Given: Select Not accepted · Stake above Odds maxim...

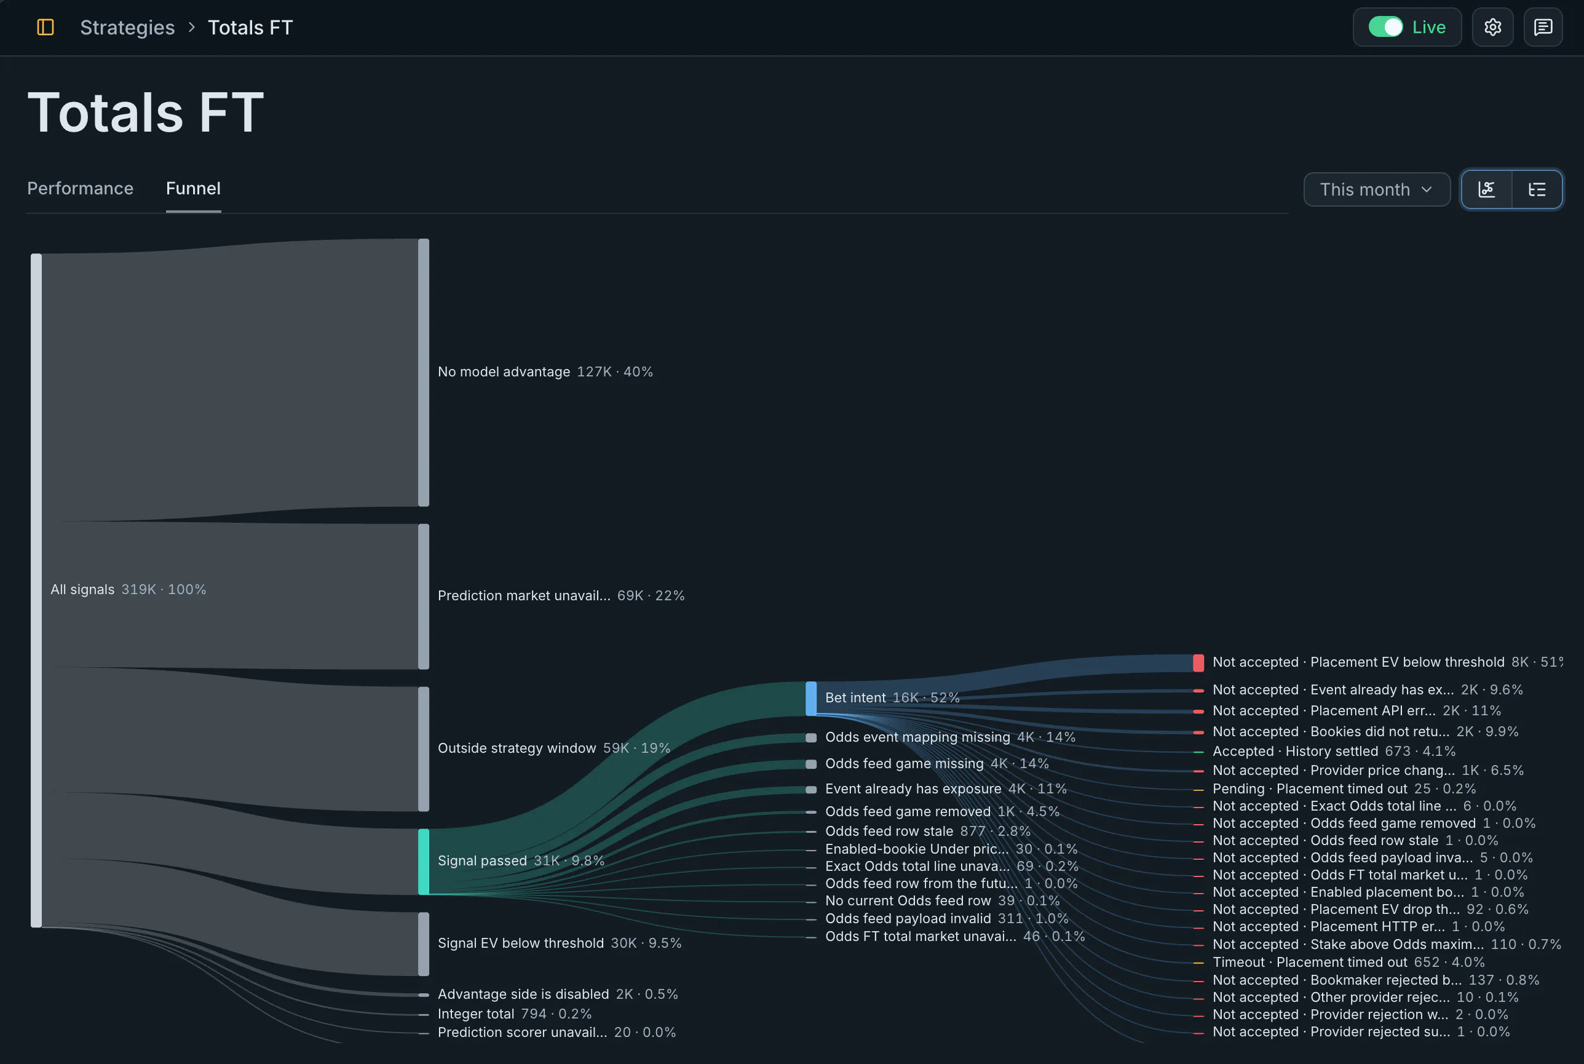Looking at the screenshot, I should [1387, 945].
